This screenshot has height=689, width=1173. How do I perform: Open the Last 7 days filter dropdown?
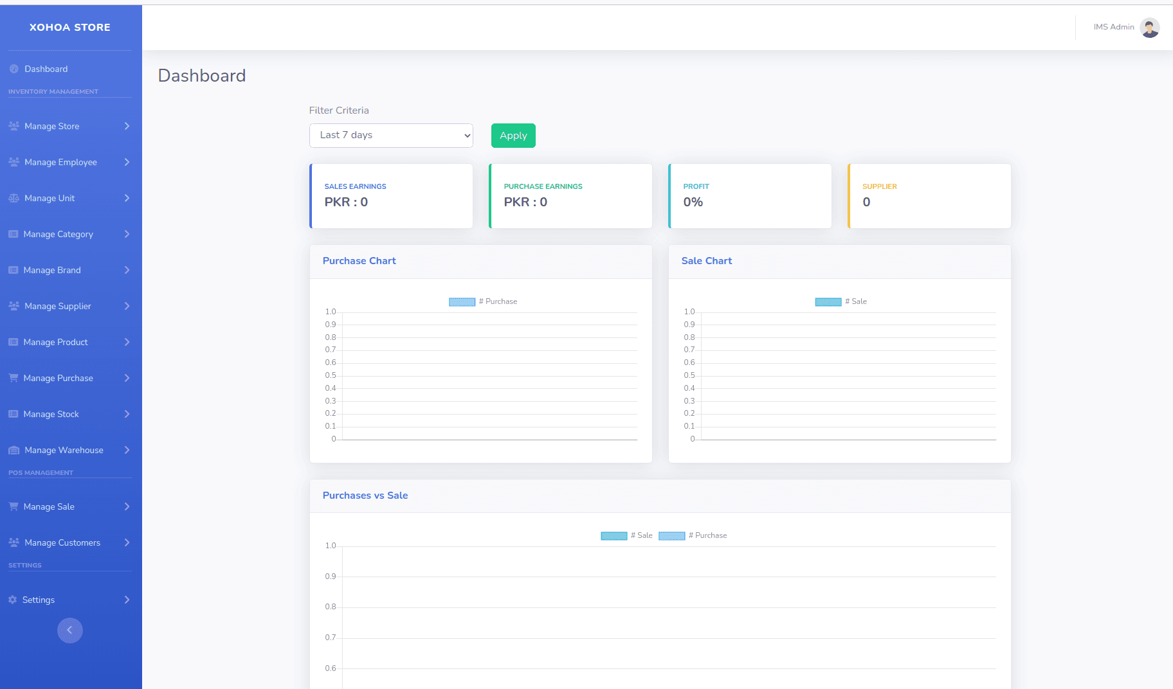pos(391,136)
